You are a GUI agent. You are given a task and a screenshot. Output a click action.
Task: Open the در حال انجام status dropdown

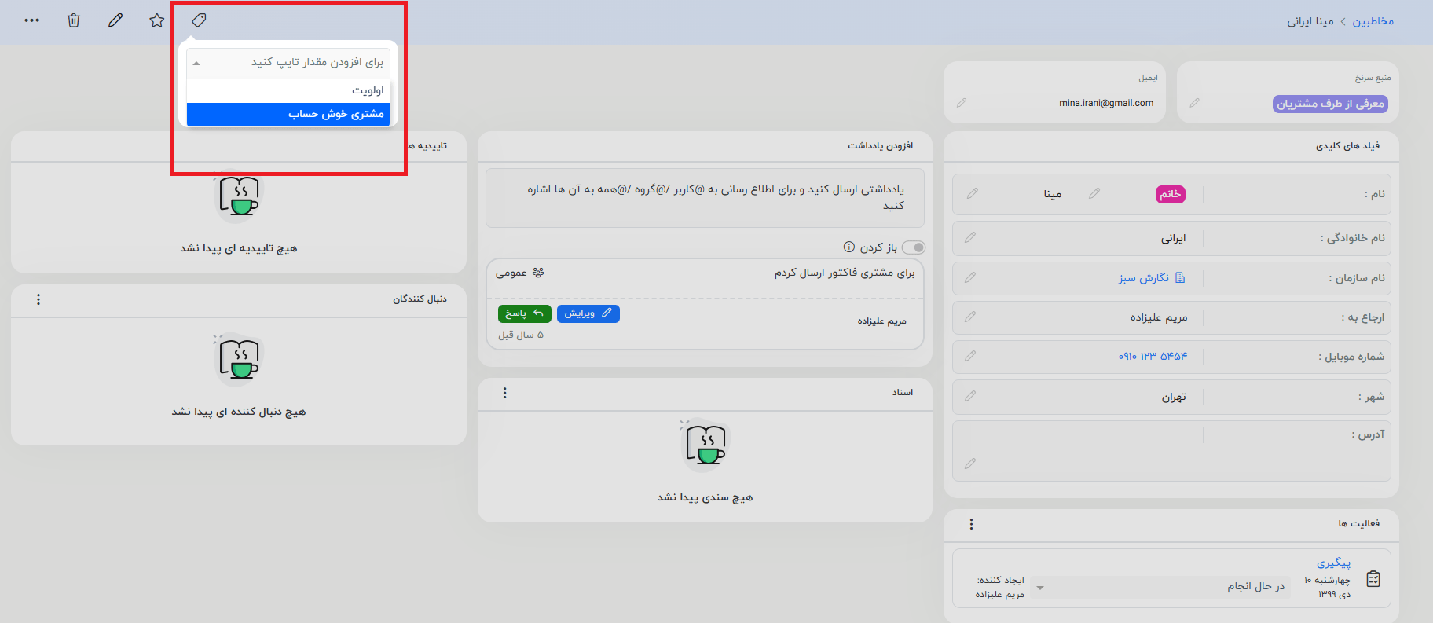[x=1161, y=587]
